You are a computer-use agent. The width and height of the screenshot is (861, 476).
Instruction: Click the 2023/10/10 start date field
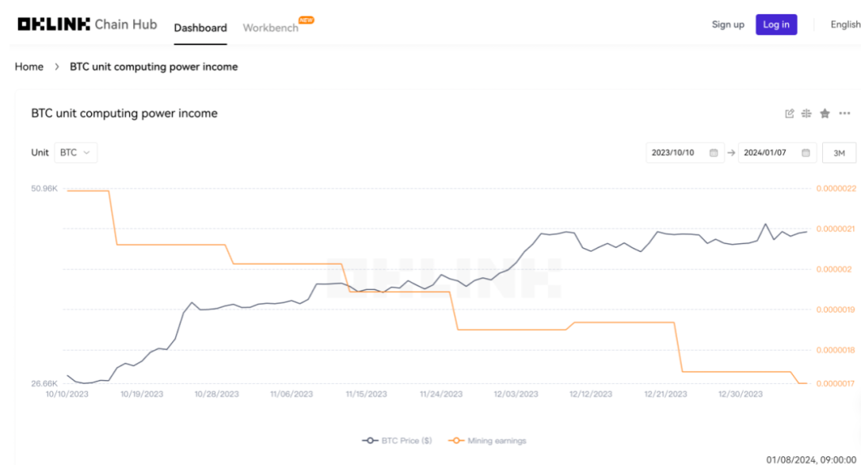tap(674, 153)
